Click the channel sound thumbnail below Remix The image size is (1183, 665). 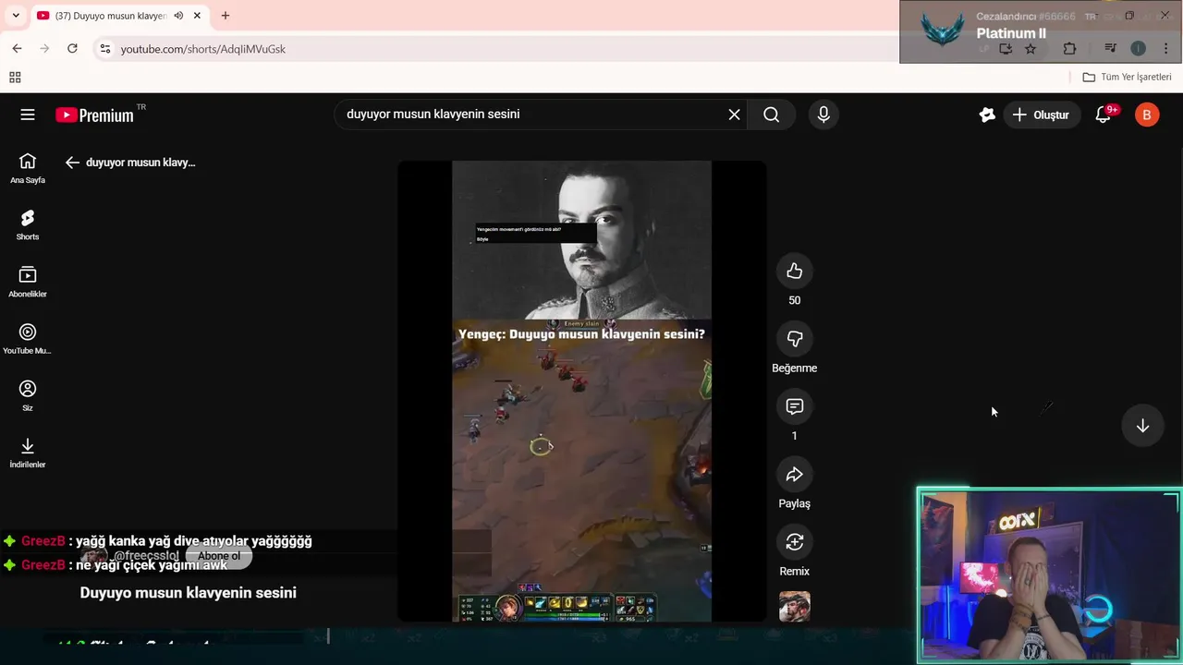click(794, 607)
